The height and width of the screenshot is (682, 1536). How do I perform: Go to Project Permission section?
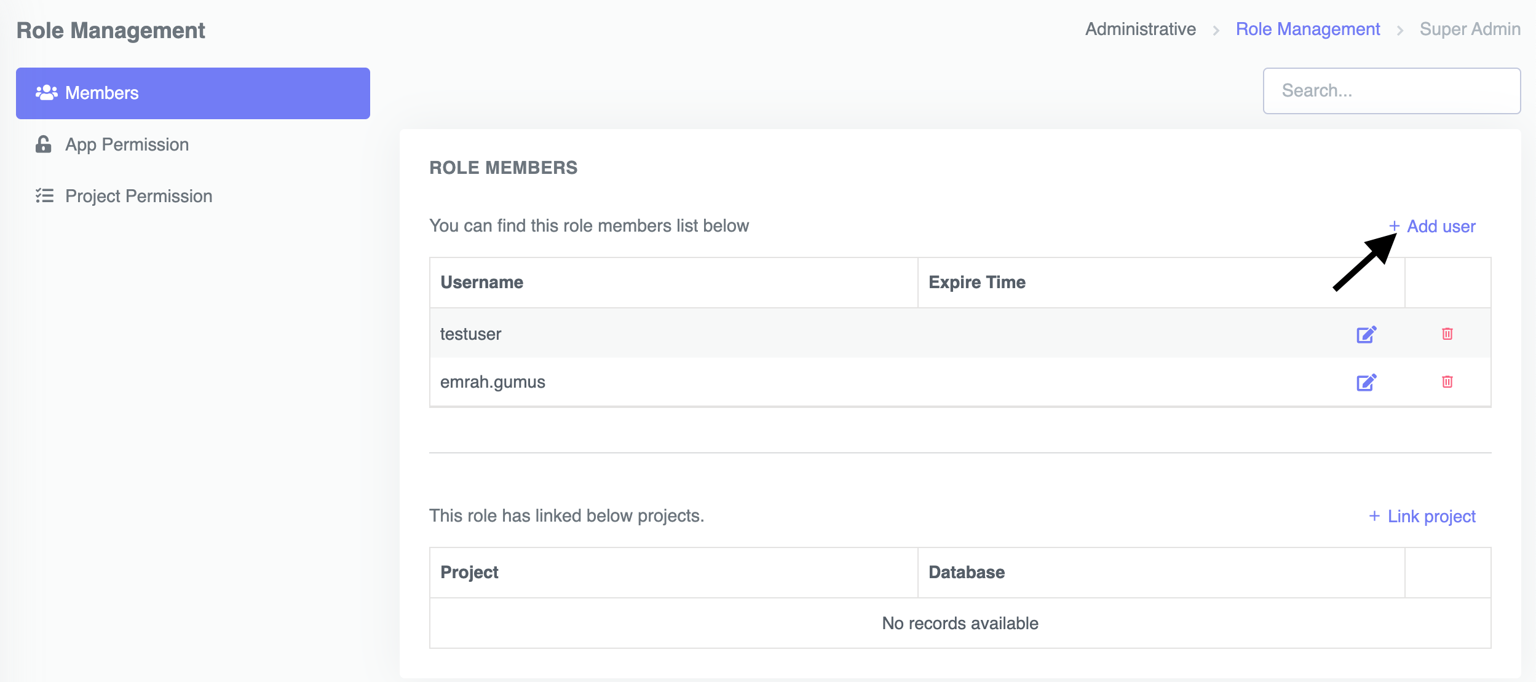tap(138, 196)
